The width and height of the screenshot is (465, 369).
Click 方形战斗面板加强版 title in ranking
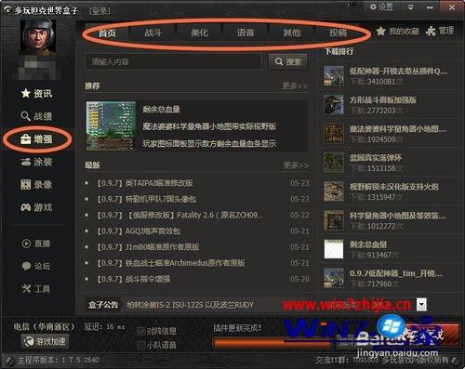pos(383,99)
